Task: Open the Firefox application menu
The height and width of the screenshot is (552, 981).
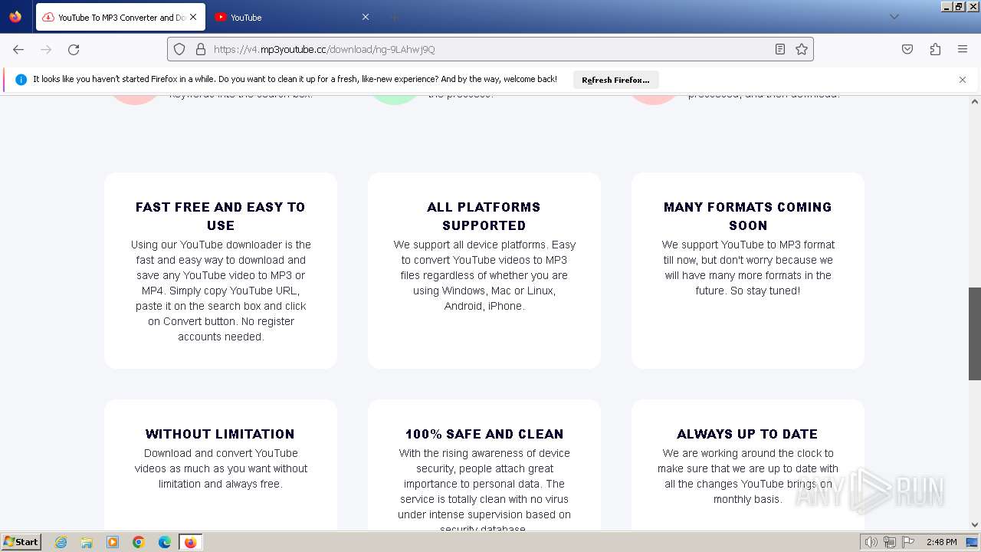Action: click(963, 49)
